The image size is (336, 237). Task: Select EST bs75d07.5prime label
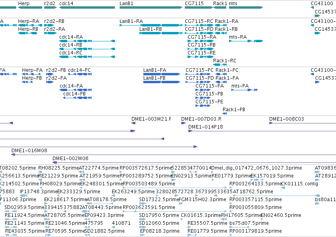[x=249, y=223]
